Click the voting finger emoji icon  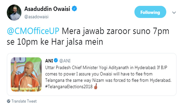tap(95, 86)
